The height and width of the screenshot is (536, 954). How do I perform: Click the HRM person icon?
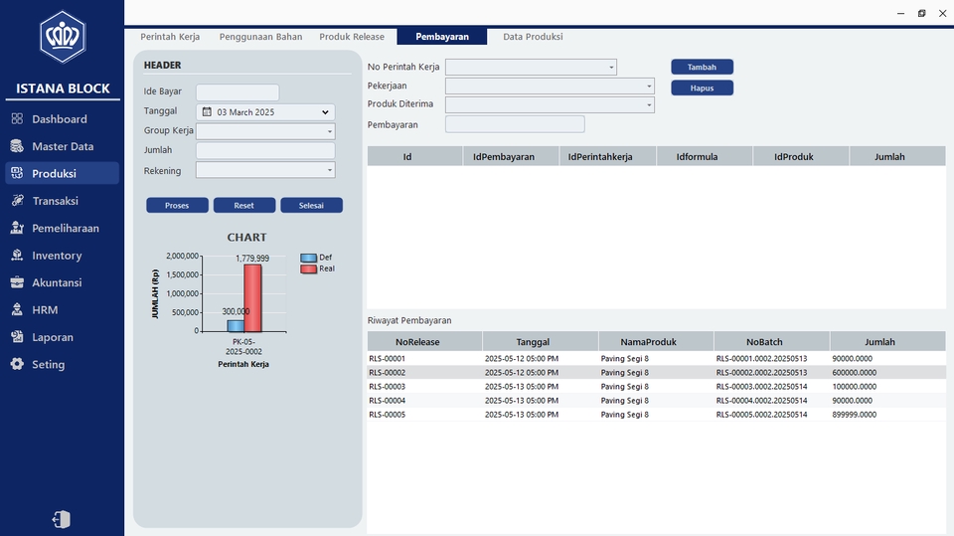coord(17,309)
